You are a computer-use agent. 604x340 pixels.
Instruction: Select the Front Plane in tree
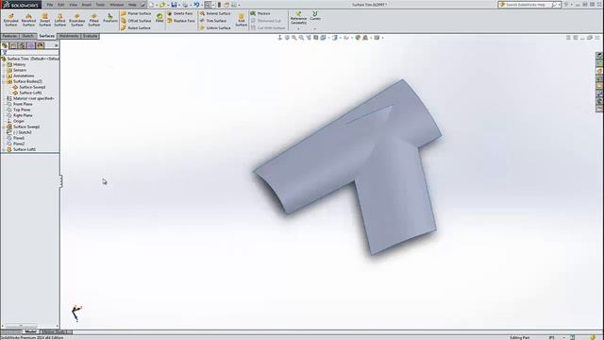[x=23, y=104]
